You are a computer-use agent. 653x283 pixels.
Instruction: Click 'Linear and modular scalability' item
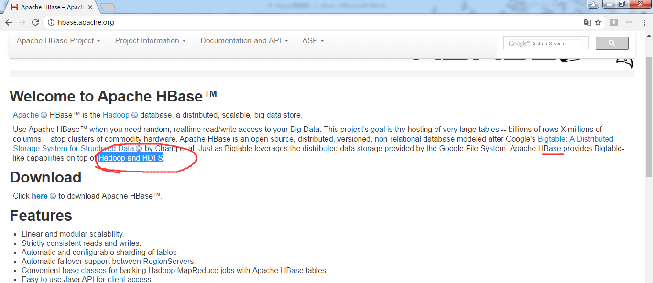(73, 234)
